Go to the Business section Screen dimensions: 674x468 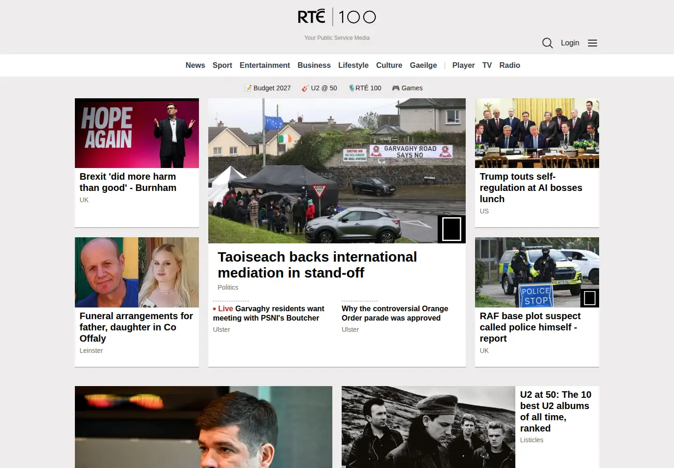click(314, 65)
